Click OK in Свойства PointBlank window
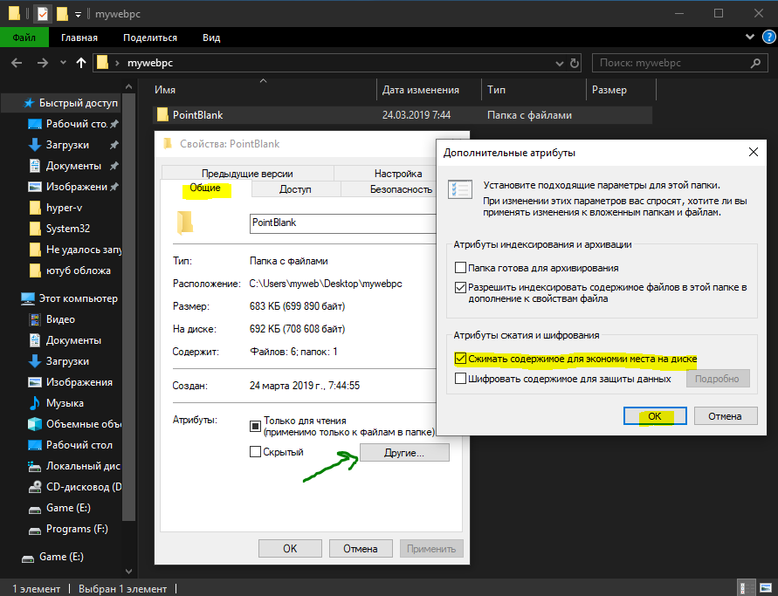The height and width of the screenshot is (596, 778). coord(290,548)
